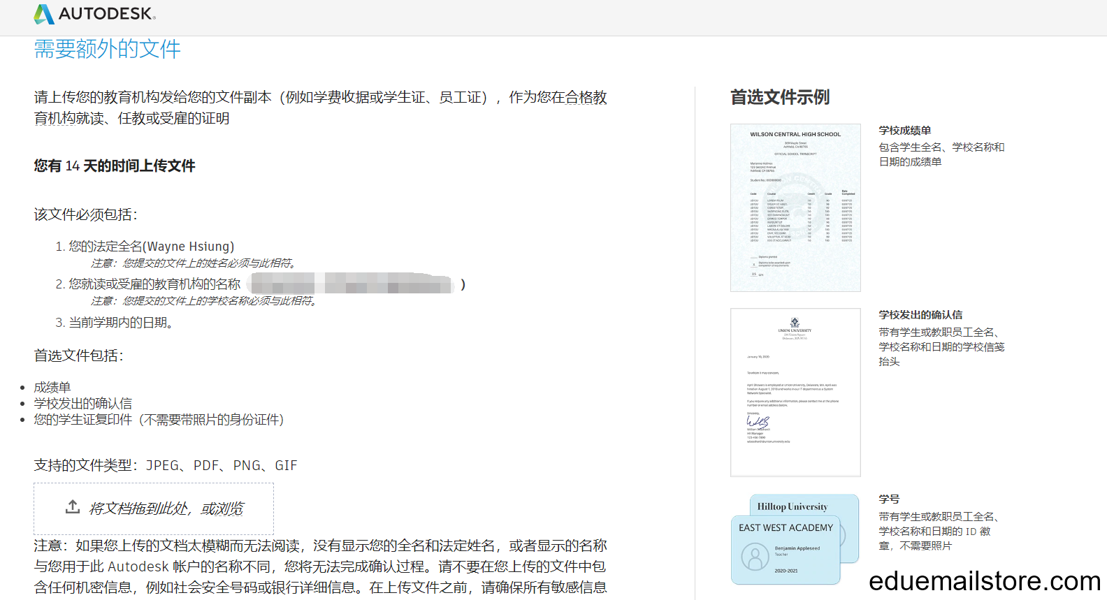The height and width of the screenshot is (600, 1107).
Task: Click the '学校发出的确认信' sample title
Action: coord(920,315)
